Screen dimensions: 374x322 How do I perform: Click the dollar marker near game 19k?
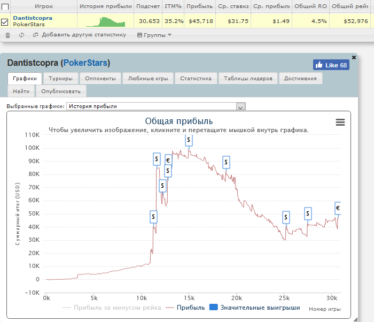(226, 163)
